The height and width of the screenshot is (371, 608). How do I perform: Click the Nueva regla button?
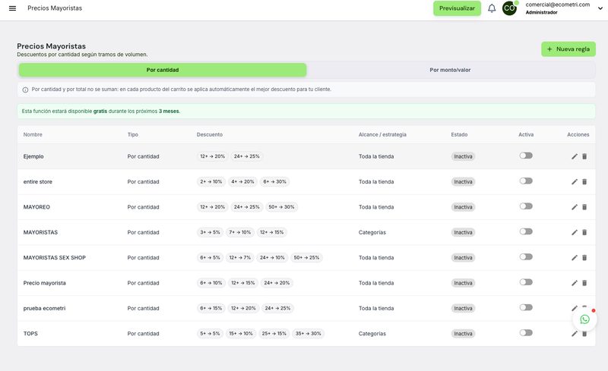pos(568,49)
